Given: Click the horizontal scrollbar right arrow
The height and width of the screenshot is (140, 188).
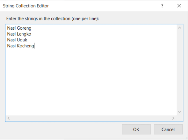Looking at the screenshot, I should pos(173,118).
